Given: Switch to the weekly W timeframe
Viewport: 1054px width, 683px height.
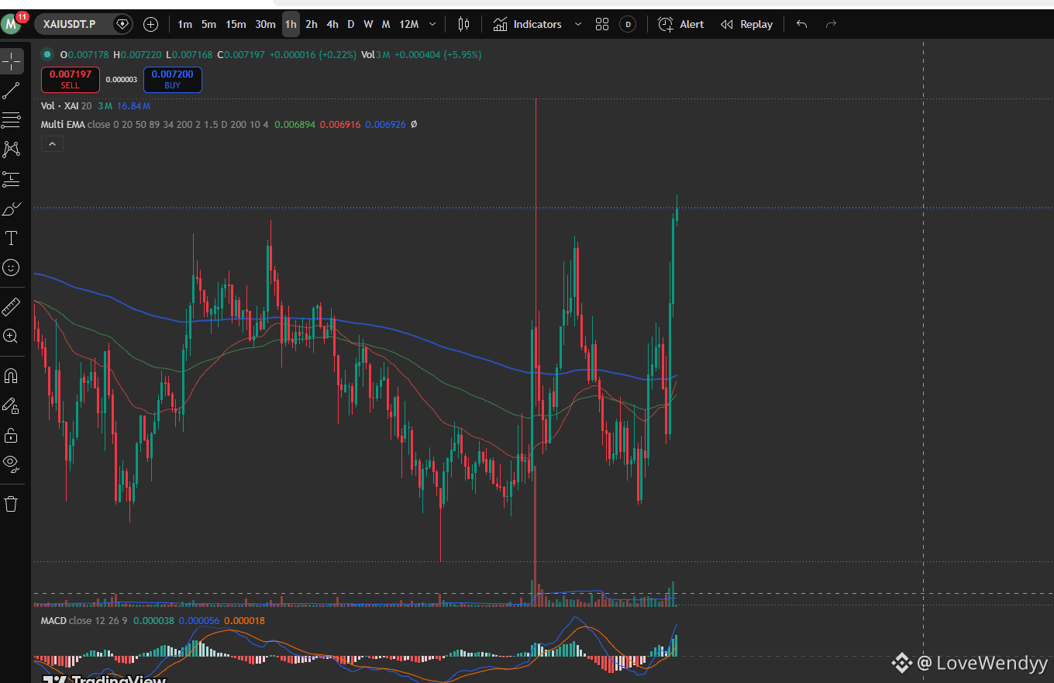Looking at the screenshot, I should 368,24.
